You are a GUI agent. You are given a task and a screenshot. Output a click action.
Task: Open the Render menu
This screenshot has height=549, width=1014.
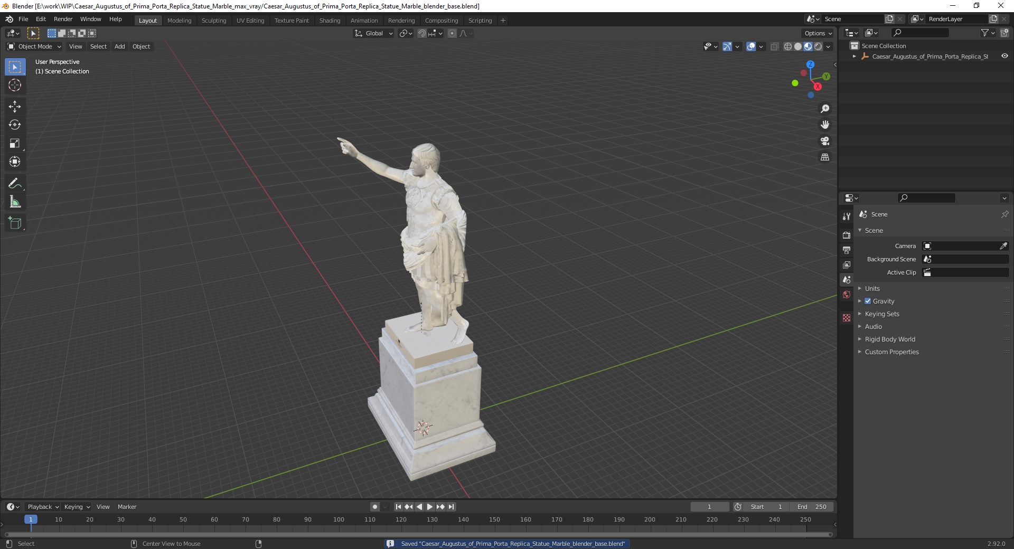63,19
